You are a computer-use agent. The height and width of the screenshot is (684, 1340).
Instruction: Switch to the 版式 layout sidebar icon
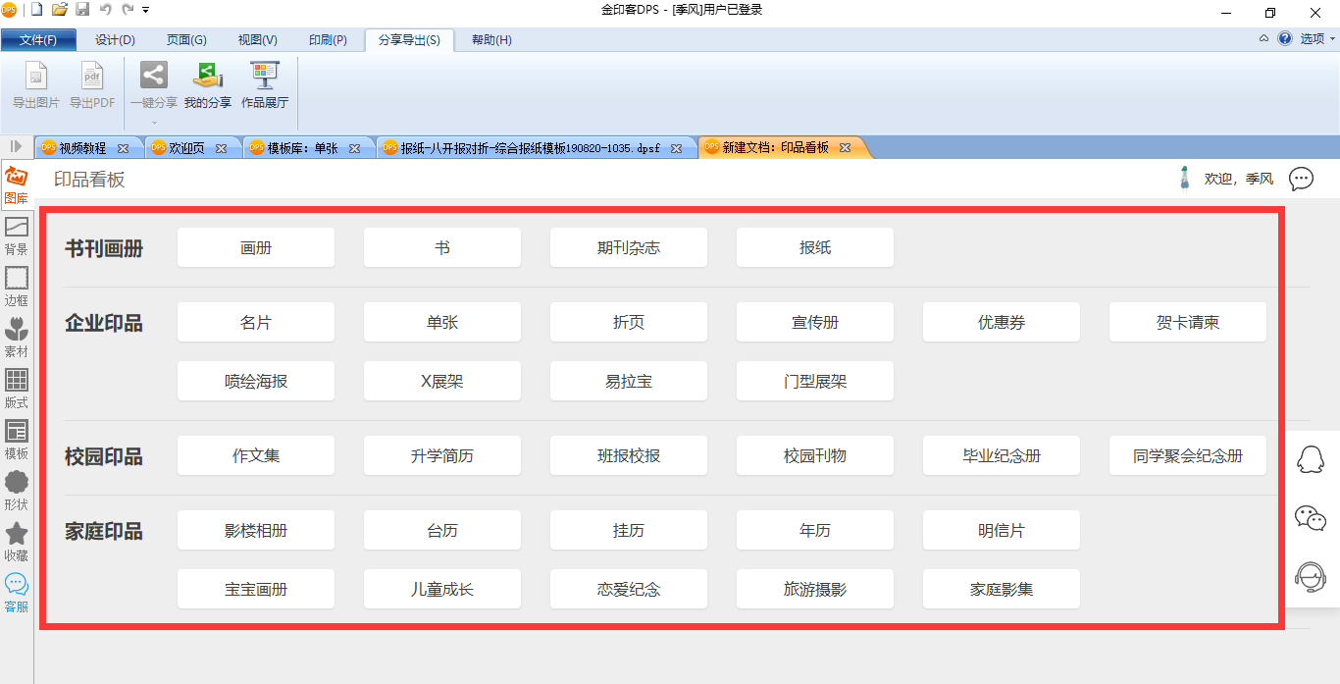(x=17, y=387)
